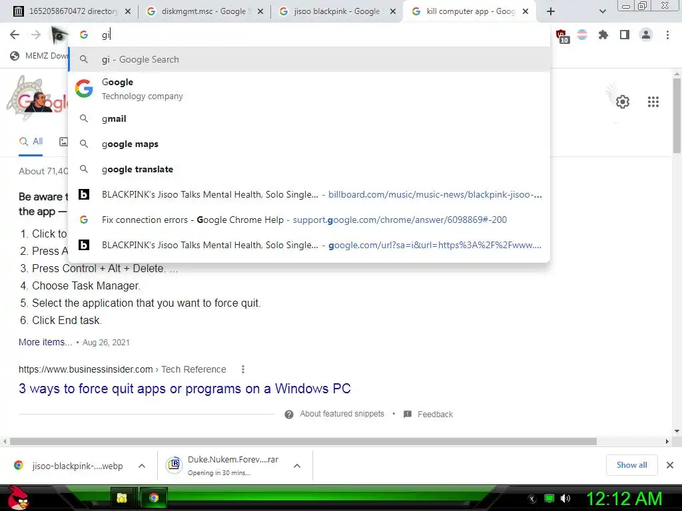Choose the 'gi - Google Search' suggestion

pos(309,59)
